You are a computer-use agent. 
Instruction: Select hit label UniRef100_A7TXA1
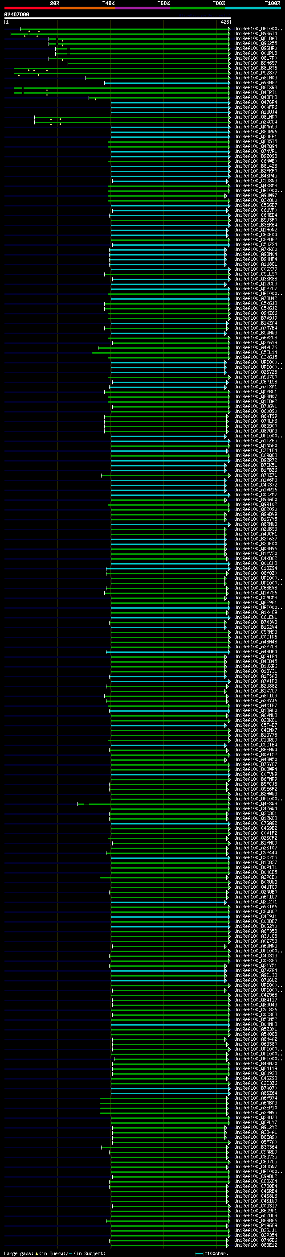pos(256,387)
